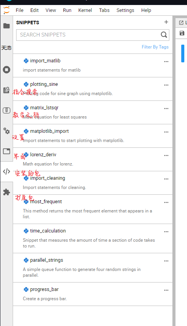The image size is (187, 326).
Task: Open the open-tabs window icon in sidebar
Action: click(x=7, y=151)
